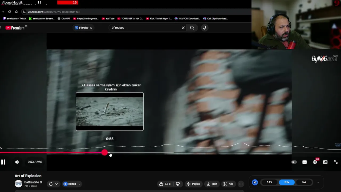The width and height of the screenshot is (341, 192).
Task: Click the 0:53 / 2:50 time display
Action: click(x=35, y=162)
